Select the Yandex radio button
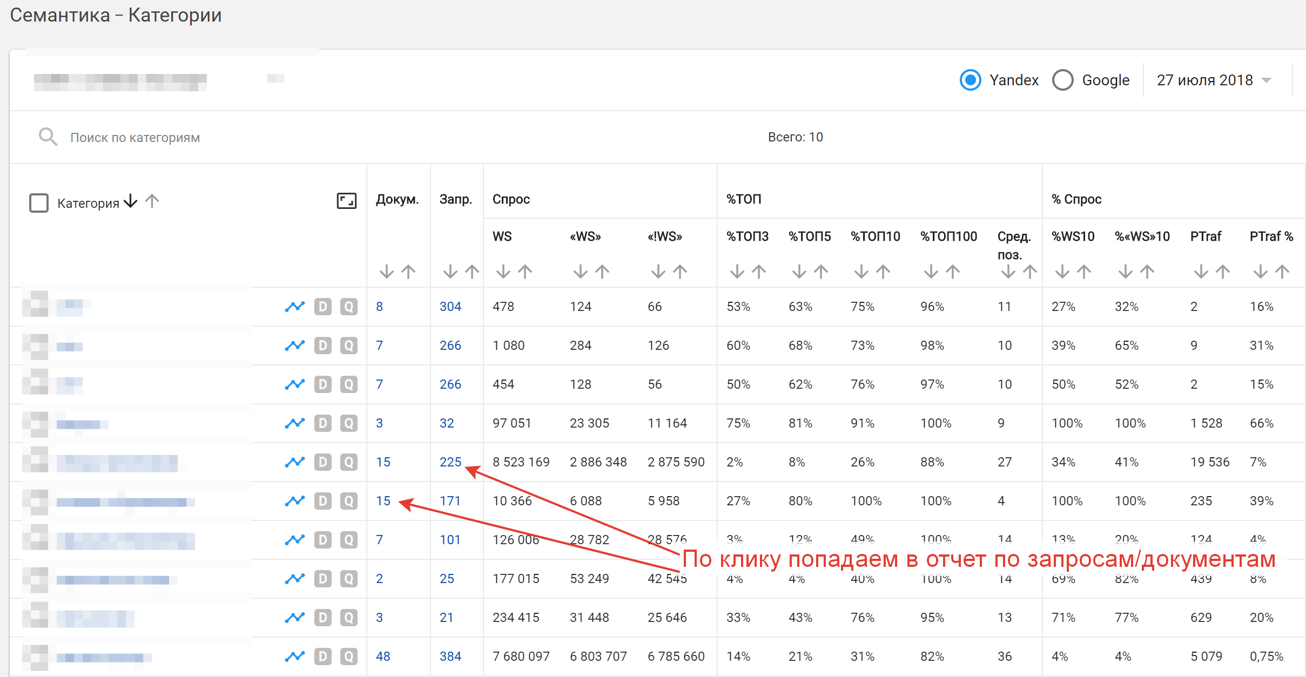Screen dimensions: 1306x677 coord(970,80)
